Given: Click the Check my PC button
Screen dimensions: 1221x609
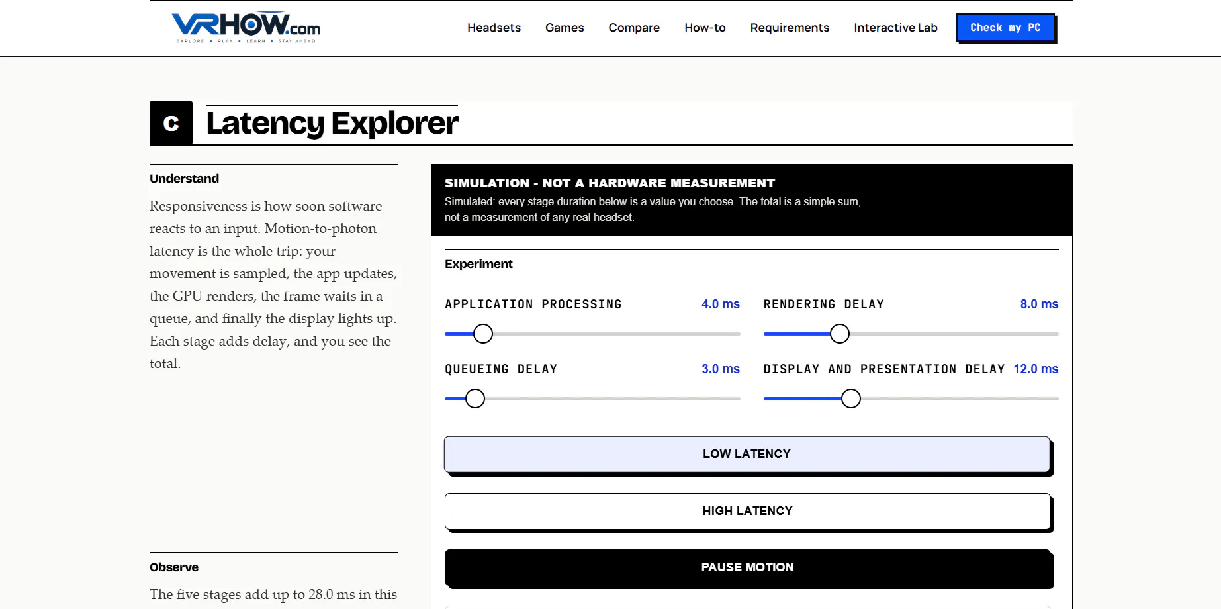Looking at the screenshot, I should 1005,28.
